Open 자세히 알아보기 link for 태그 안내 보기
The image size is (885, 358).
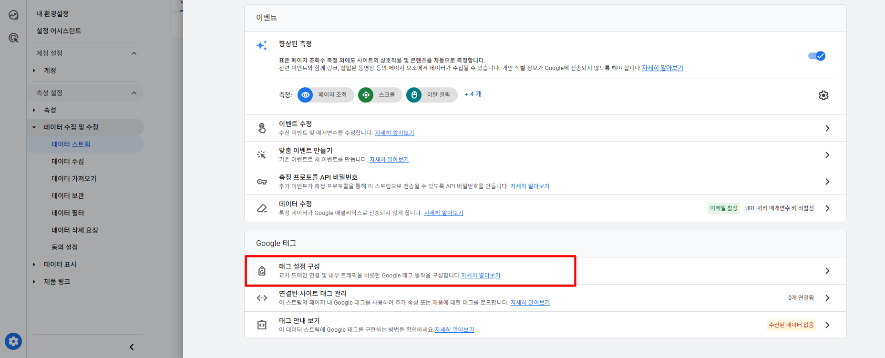coord(454,330)
